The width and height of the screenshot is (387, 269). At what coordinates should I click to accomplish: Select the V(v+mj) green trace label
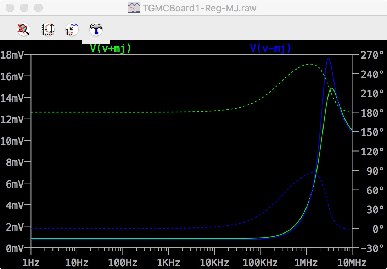point(111,48)
